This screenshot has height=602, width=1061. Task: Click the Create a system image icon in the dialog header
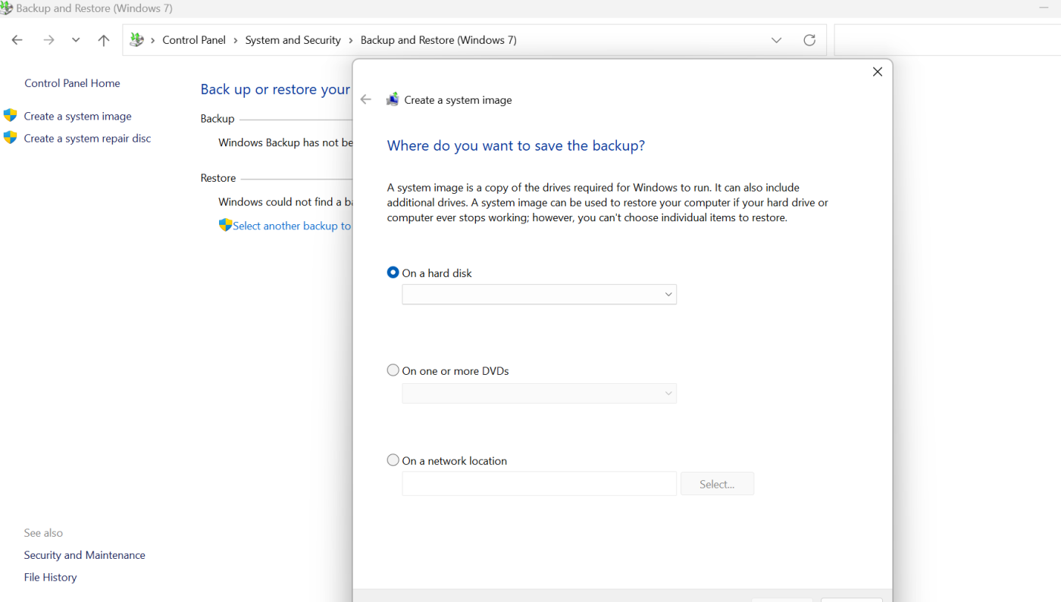pyautogui.click(x=393, y=98)
